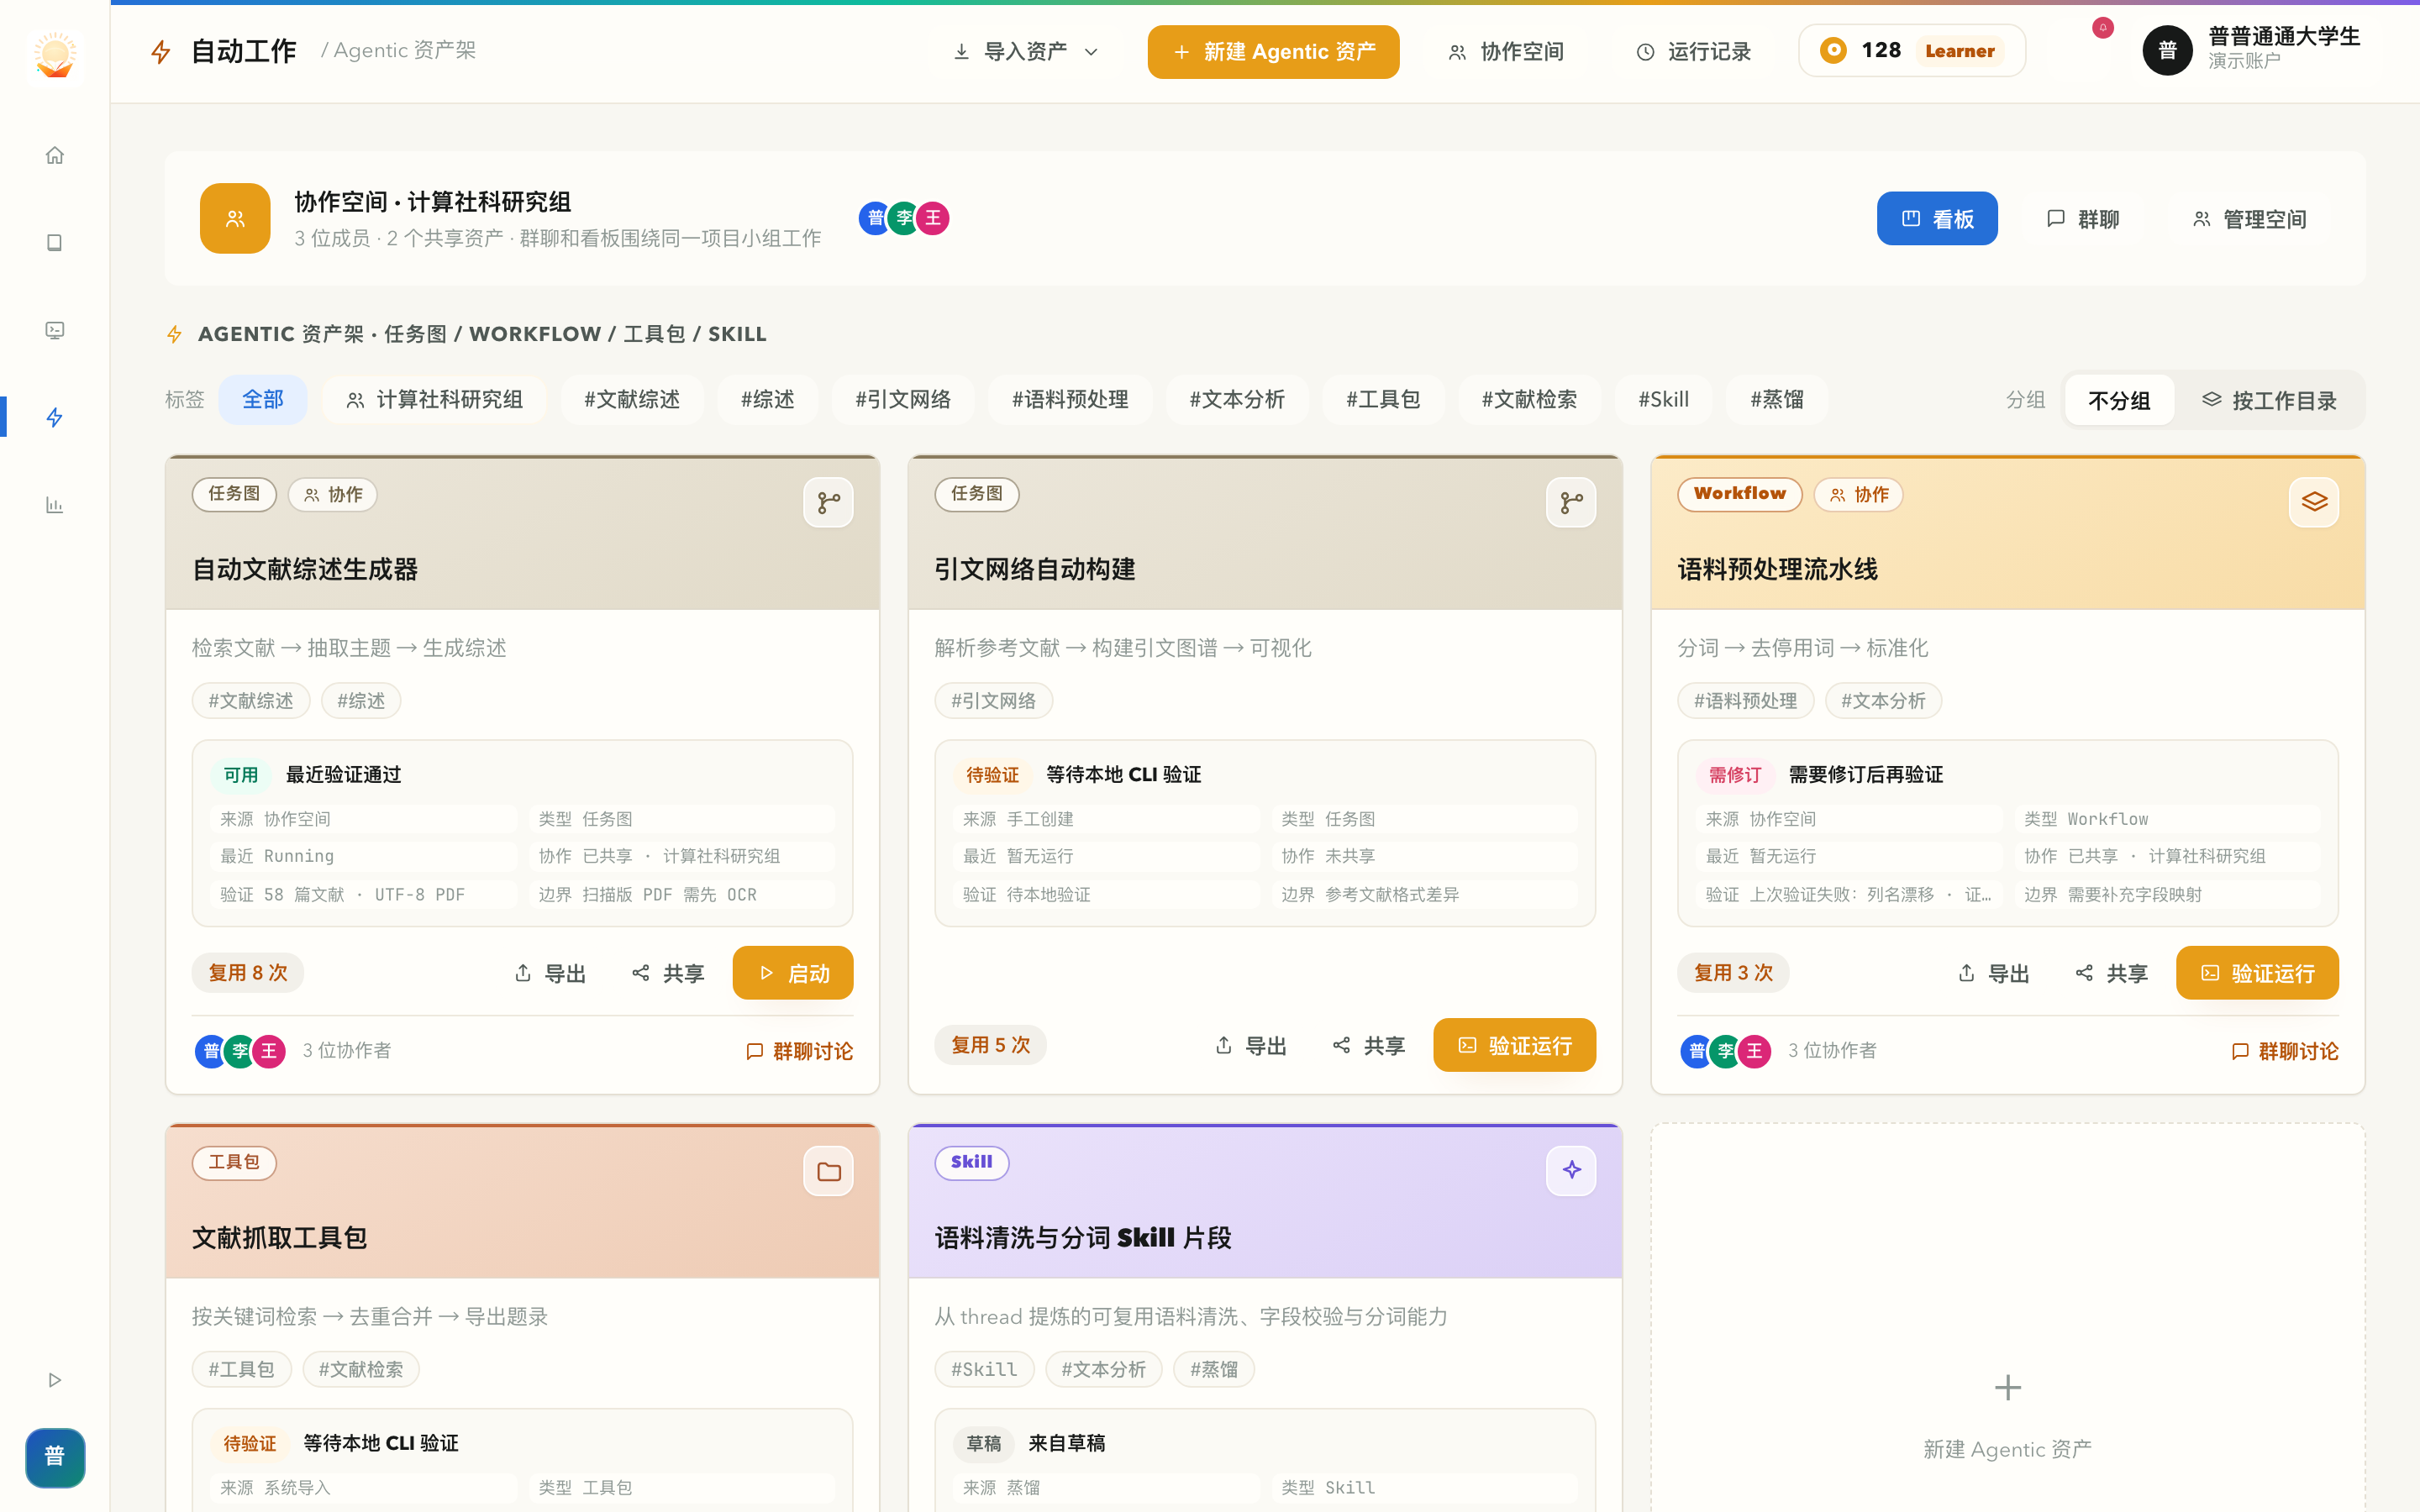Filter by #蒸馏 tag in filter bar
This screenshot has width=2420, height=1512.
point(1777,400)
